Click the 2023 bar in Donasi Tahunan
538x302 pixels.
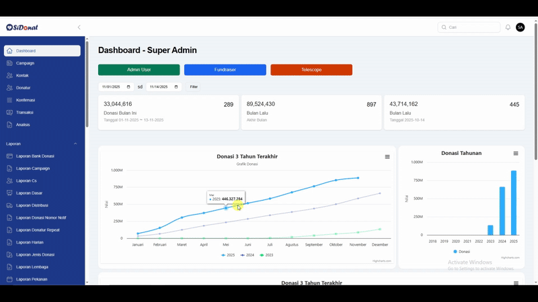coord(490,230)
